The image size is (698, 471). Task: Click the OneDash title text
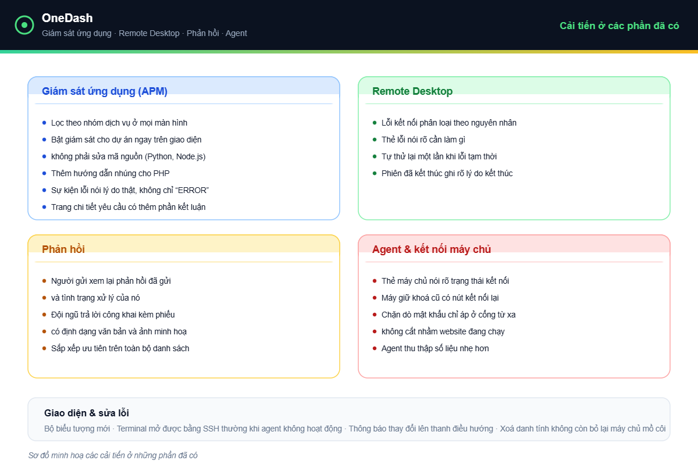(67, 18)
